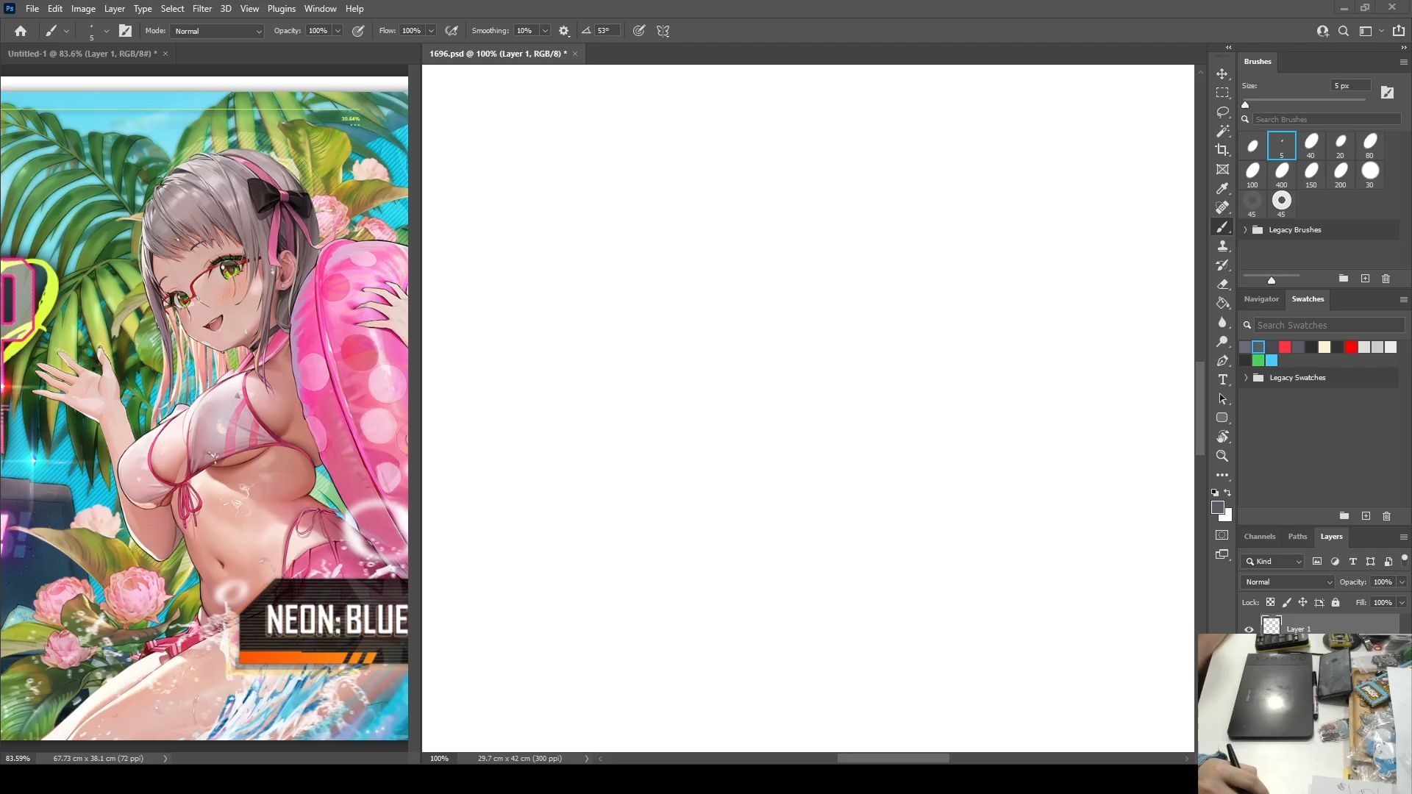Select the Path Selection tool
Viewport: 1412px width, 794px height.
coord(1222,398)
